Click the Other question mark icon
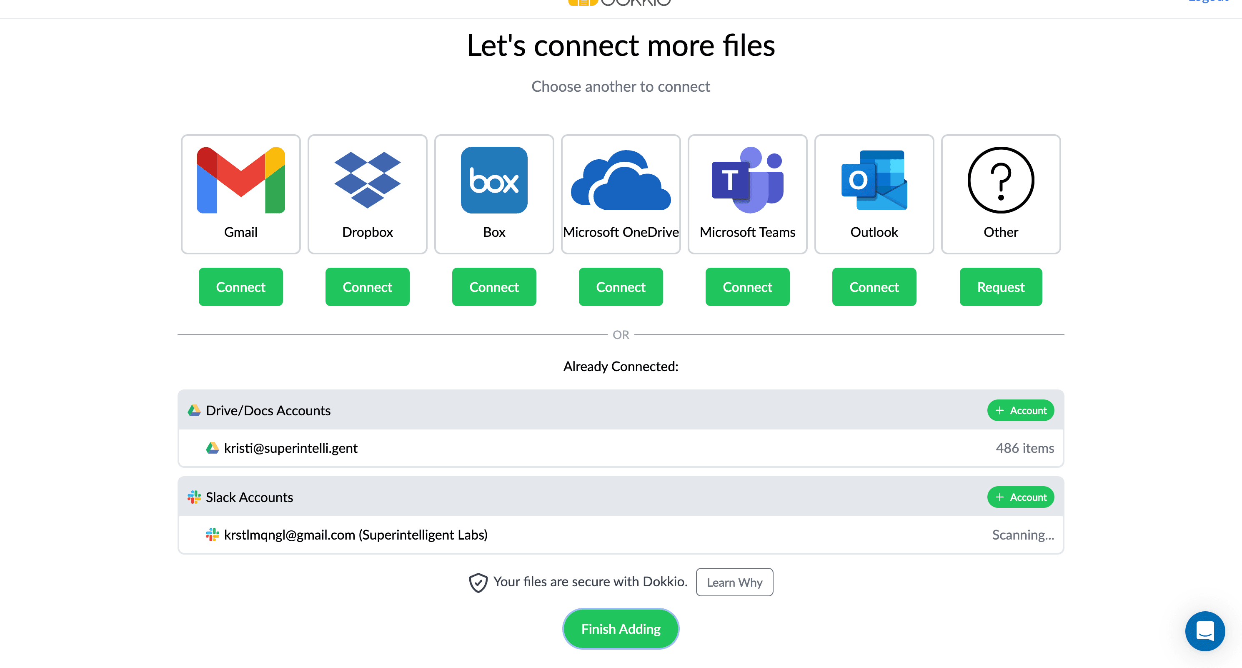1242x668 pixels. tap(1001, 180)
